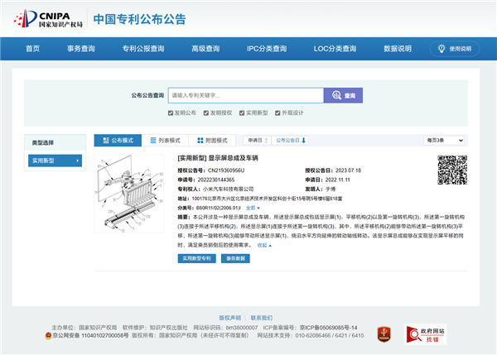
Task: Click the CNIPA logo
Action: pos(48,19)
